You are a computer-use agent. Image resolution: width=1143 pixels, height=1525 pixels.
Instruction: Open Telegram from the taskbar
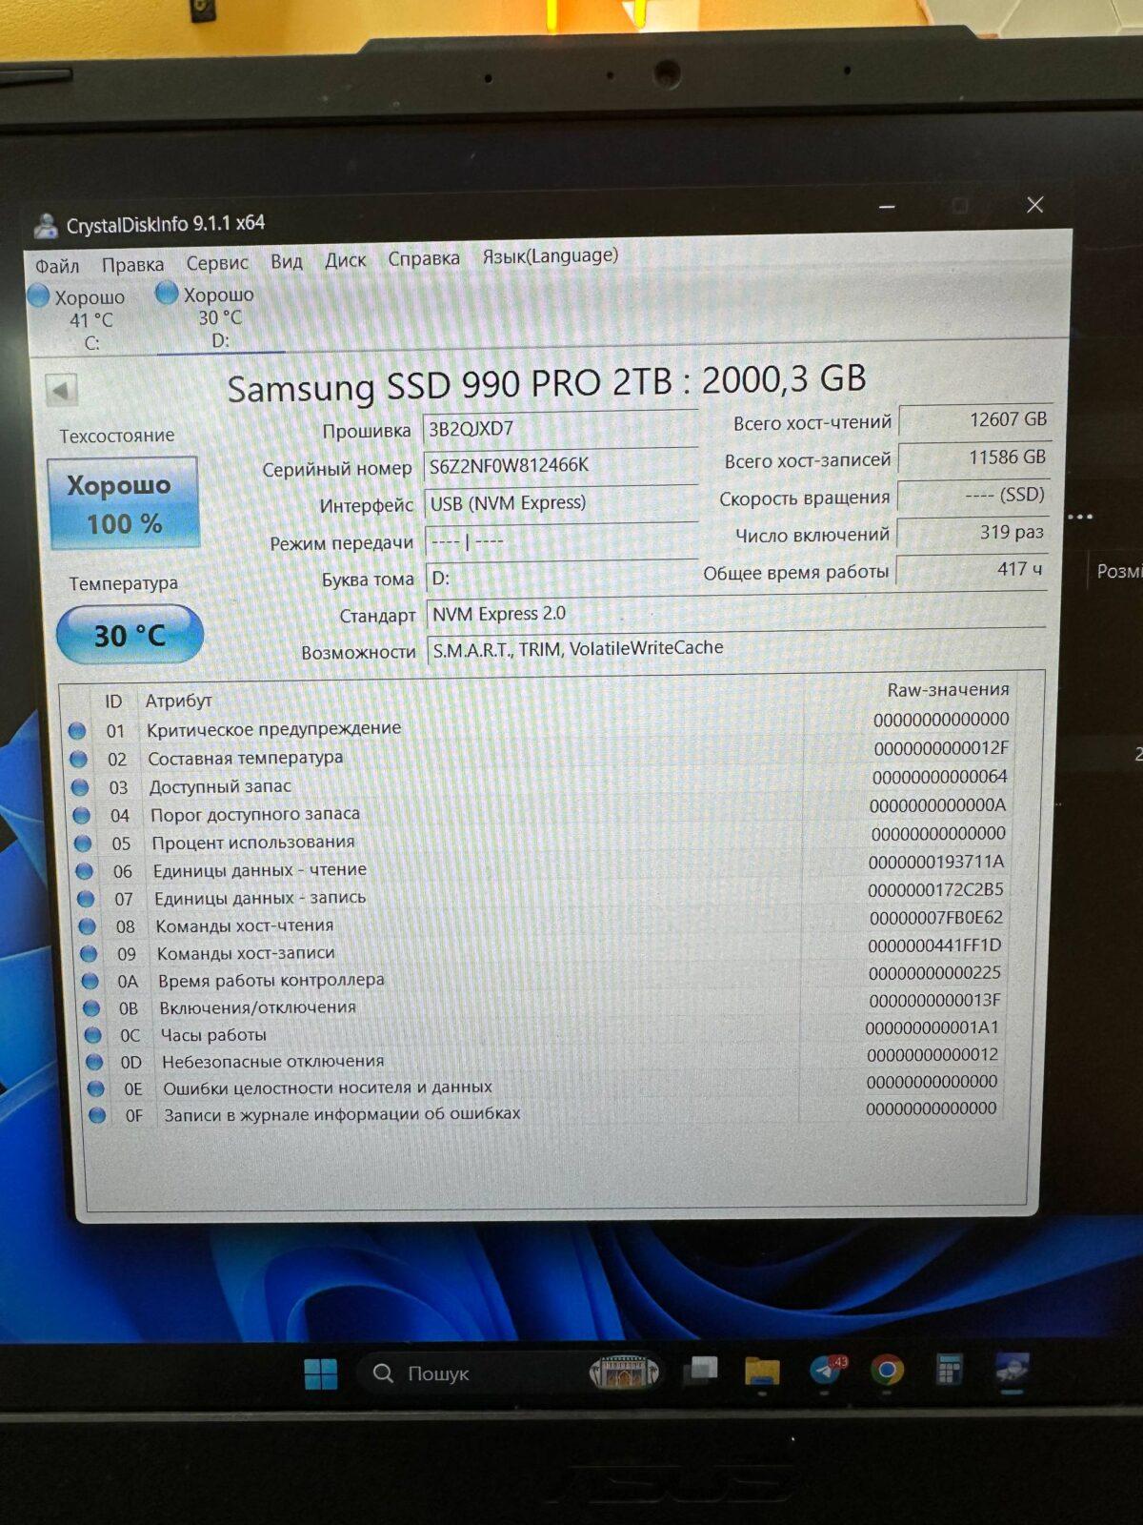pos(826,1371)
